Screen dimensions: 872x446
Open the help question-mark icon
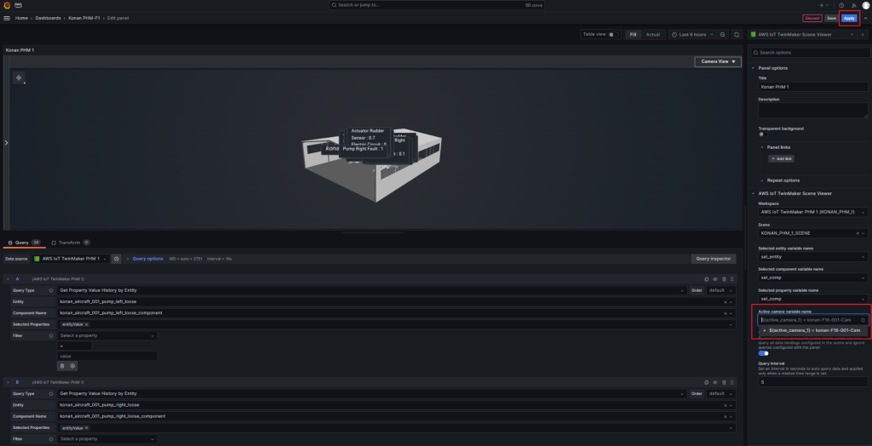[841, 5]
